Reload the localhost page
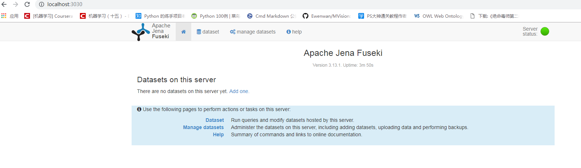The image size is (581, 168). [x=27, y=4]
